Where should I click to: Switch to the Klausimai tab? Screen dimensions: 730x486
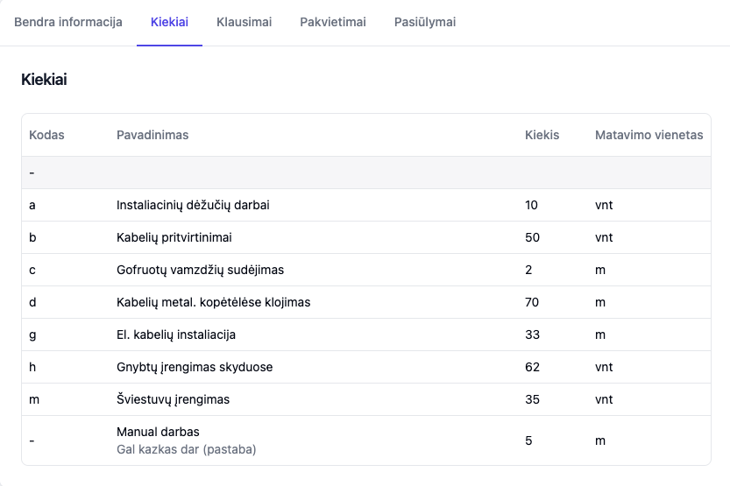point(244,22)
